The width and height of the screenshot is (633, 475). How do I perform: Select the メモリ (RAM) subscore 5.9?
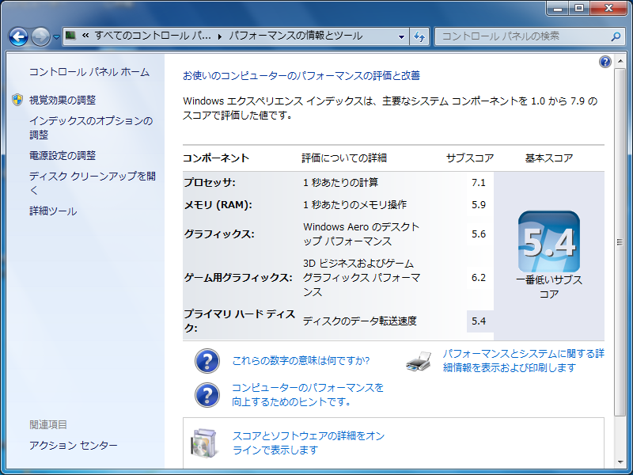(x=479, y=205)
